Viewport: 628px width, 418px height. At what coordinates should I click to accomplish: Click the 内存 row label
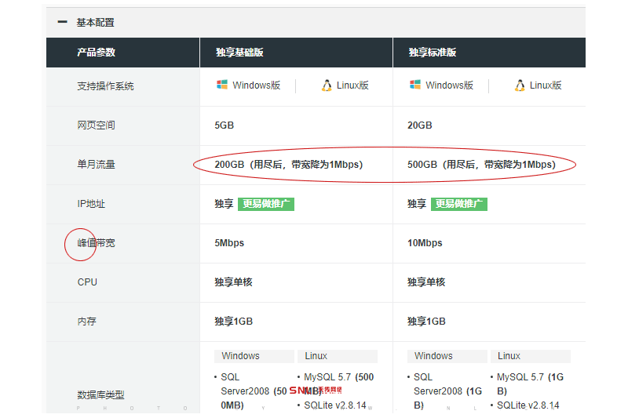(x=86, y=322)
